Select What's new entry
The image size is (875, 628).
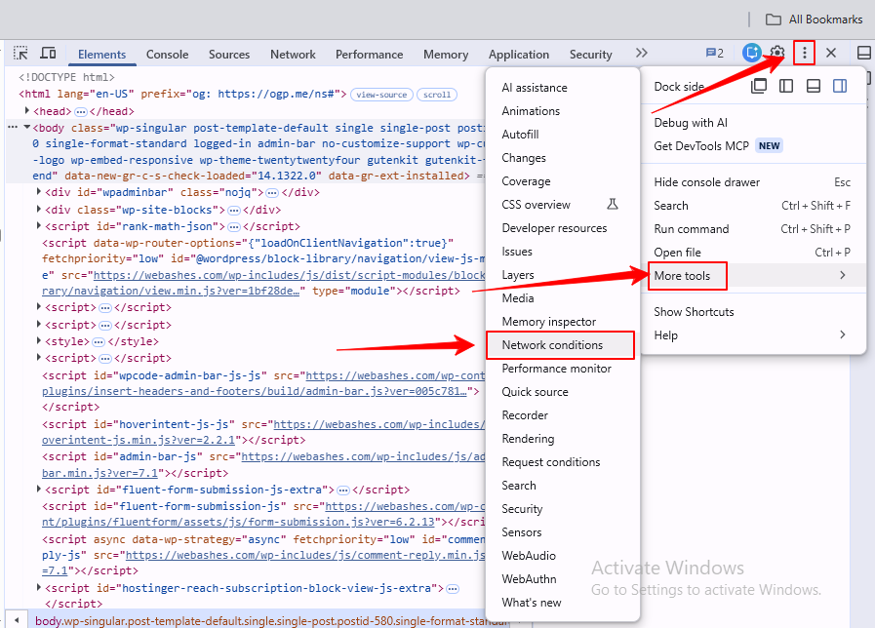click(x=563, y=603)
